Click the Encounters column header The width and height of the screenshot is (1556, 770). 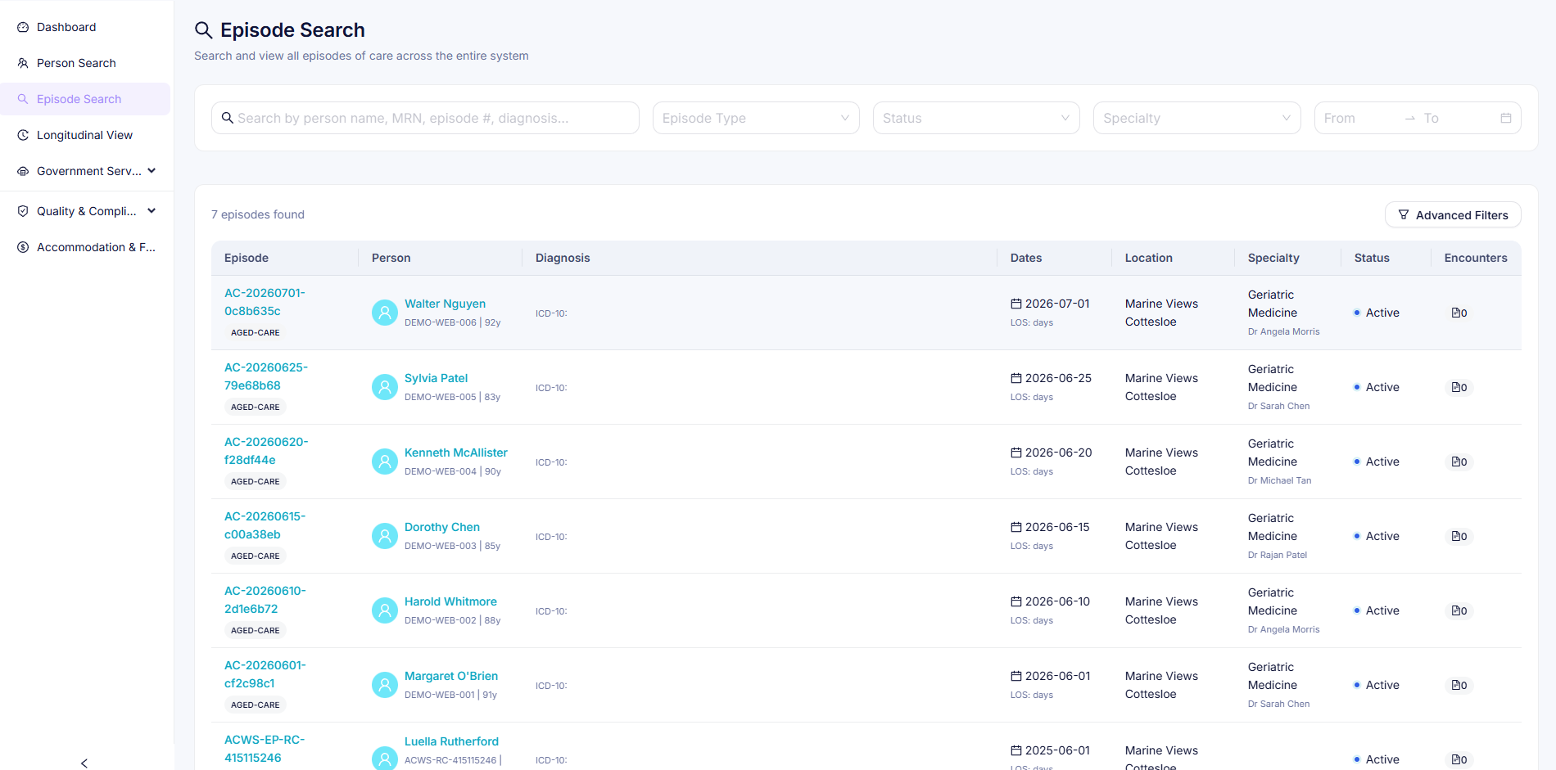pos(1476,258)
